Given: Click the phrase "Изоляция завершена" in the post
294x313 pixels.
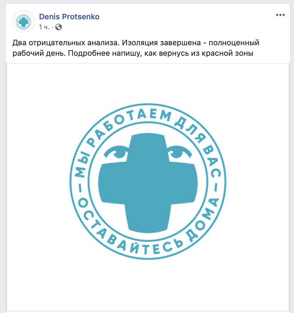Looking at the screenshot, I should [x=161, y=43].
